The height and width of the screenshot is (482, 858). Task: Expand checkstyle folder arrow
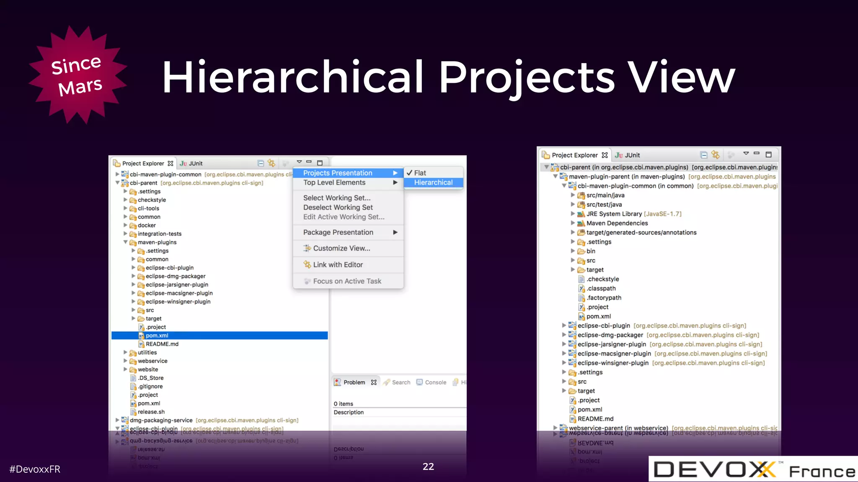pyautogui.click(x=125, y=200)
